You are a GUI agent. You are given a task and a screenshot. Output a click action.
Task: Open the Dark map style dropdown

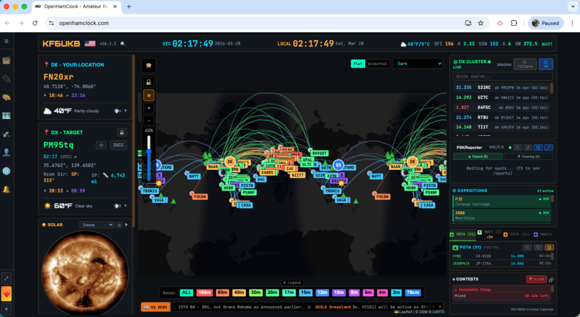click(417, 64)
